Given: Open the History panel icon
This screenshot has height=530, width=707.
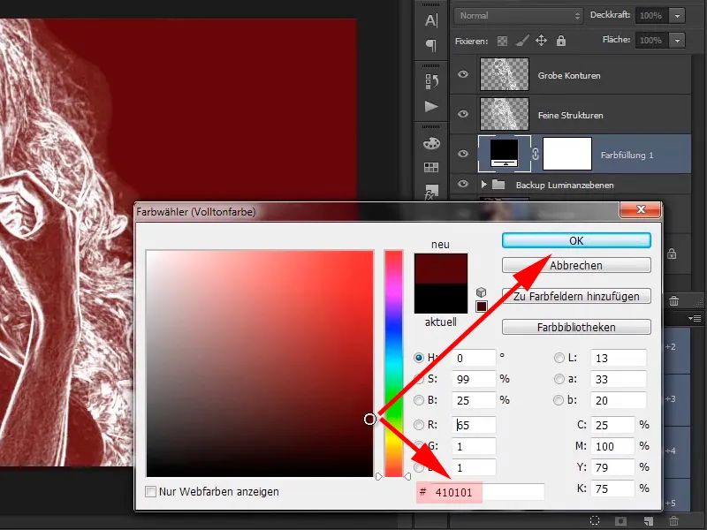Looking at the screenshot, I should (431, 81).
